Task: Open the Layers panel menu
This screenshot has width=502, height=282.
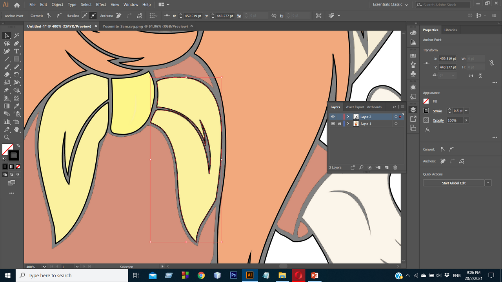Action: (x=402, y=107)
